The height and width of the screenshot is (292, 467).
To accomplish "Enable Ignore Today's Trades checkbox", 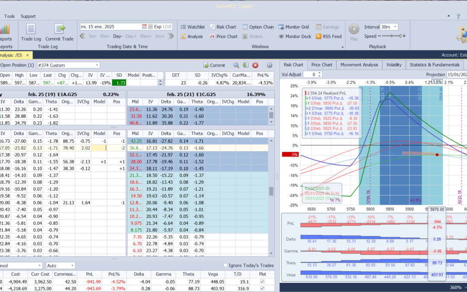I will click(225, 265).
